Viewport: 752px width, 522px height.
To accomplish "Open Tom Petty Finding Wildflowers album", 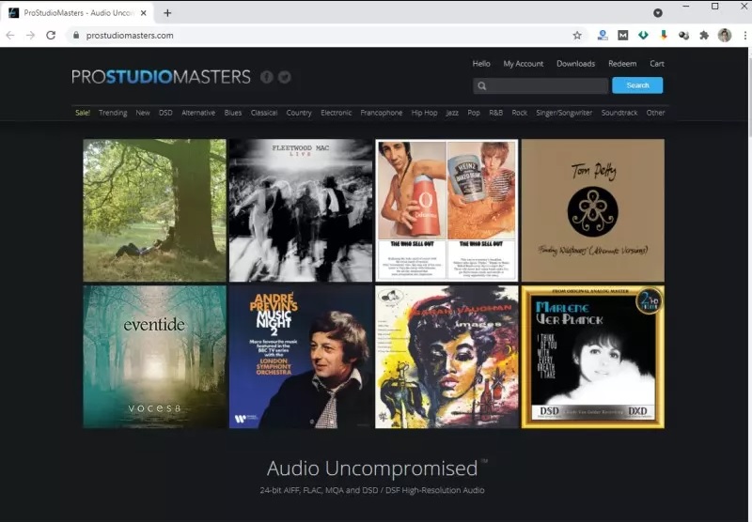I will (593, 210).
